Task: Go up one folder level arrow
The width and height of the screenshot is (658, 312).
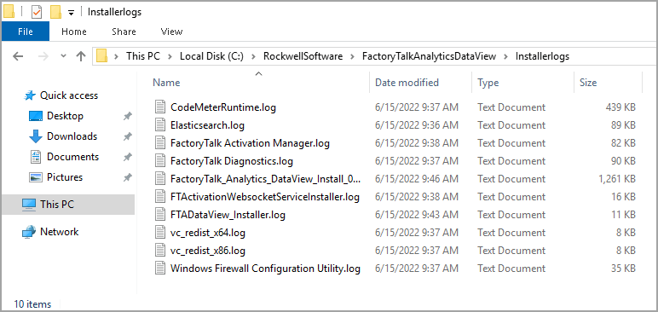Action: [x=81, y=56]
